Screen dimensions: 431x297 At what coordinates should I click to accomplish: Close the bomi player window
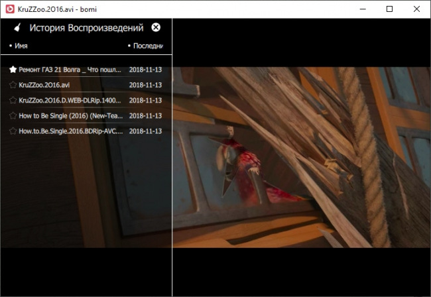click(416, 9)
